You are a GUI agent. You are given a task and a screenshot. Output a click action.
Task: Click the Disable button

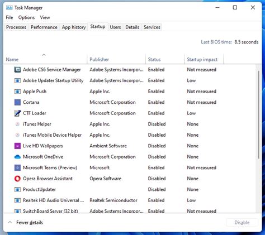(x=242, y=223)
